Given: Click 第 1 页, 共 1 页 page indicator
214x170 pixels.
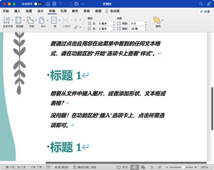Looking at the screenshot, I should click(x=16, y=167).
